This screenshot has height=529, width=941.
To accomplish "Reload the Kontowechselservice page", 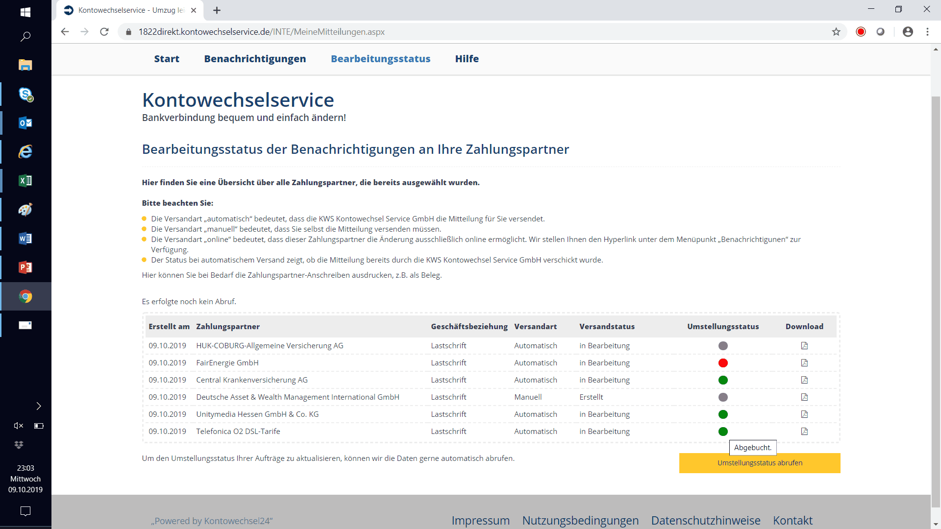I will click(104, 32).
